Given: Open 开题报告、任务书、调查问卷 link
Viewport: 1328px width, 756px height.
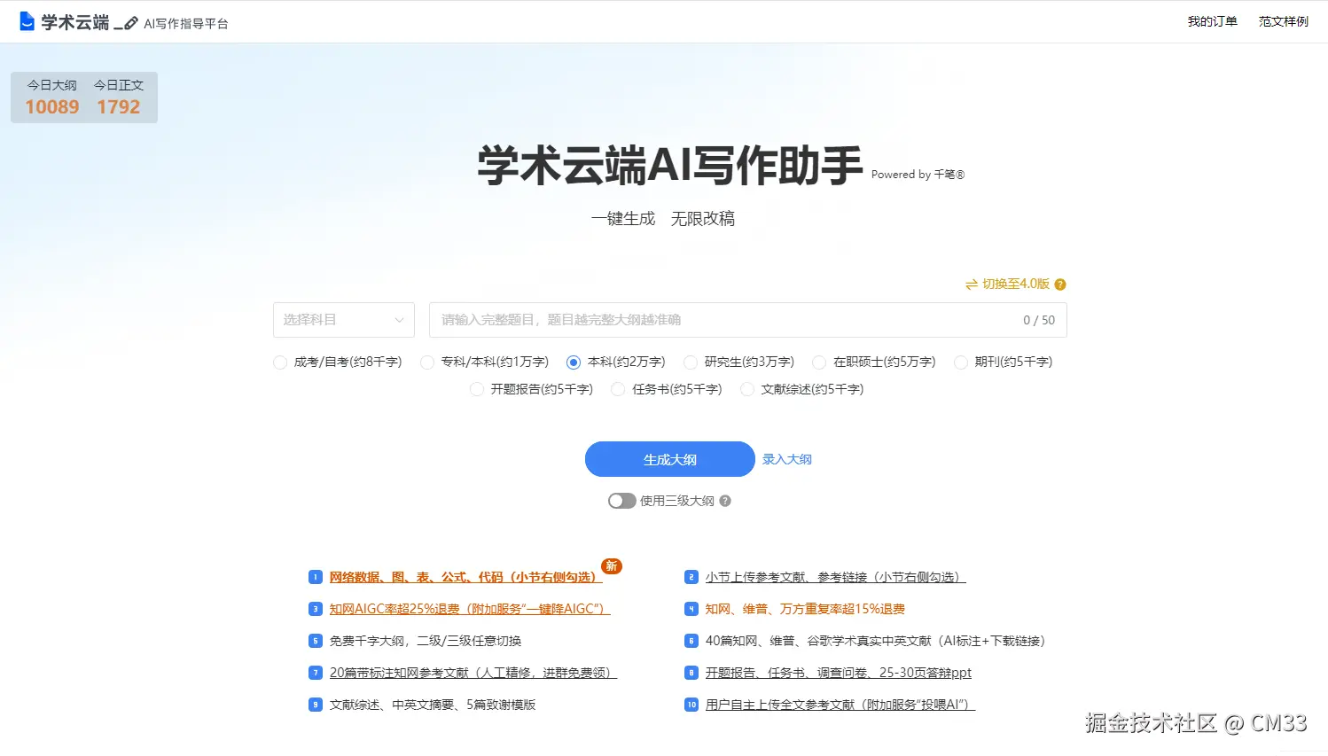Looking at the screenshot, I should tap(839, 673).
